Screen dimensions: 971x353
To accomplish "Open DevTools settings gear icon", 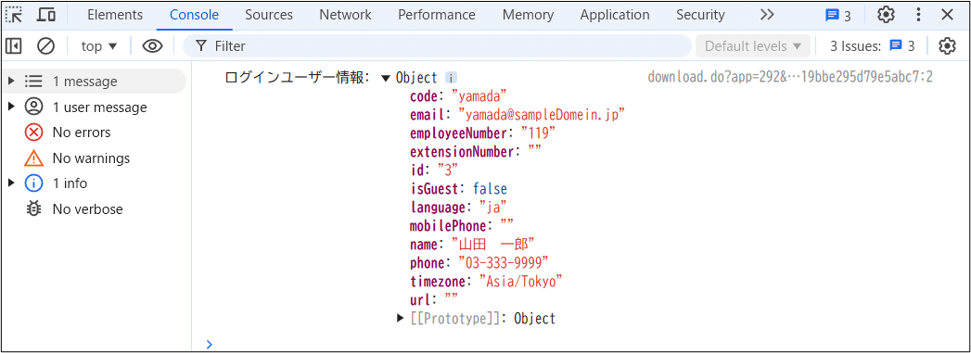I will [887, 15].
